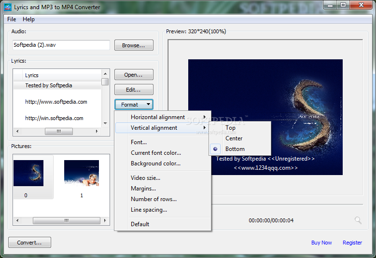Reset format with Default entry
Image resolution: width=376 pixels, height=258 pixels.
coord(163,224)
